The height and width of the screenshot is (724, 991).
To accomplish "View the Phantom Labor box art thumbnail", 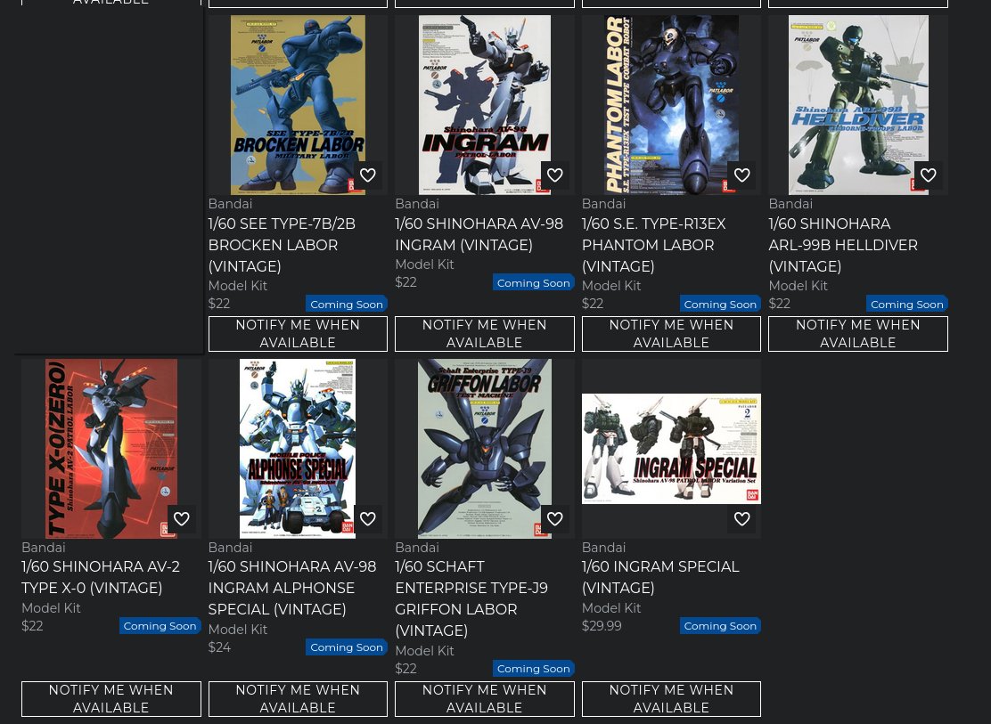I will (x=671, y=105).
